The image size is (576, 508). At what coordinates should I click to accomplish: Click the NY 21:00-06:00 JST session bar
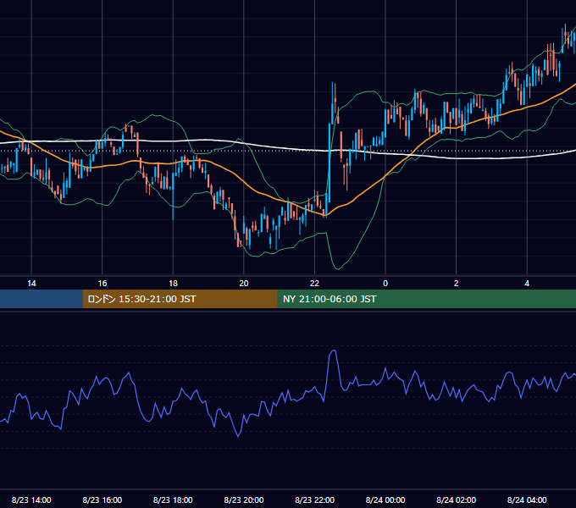(x=426, y=299)
